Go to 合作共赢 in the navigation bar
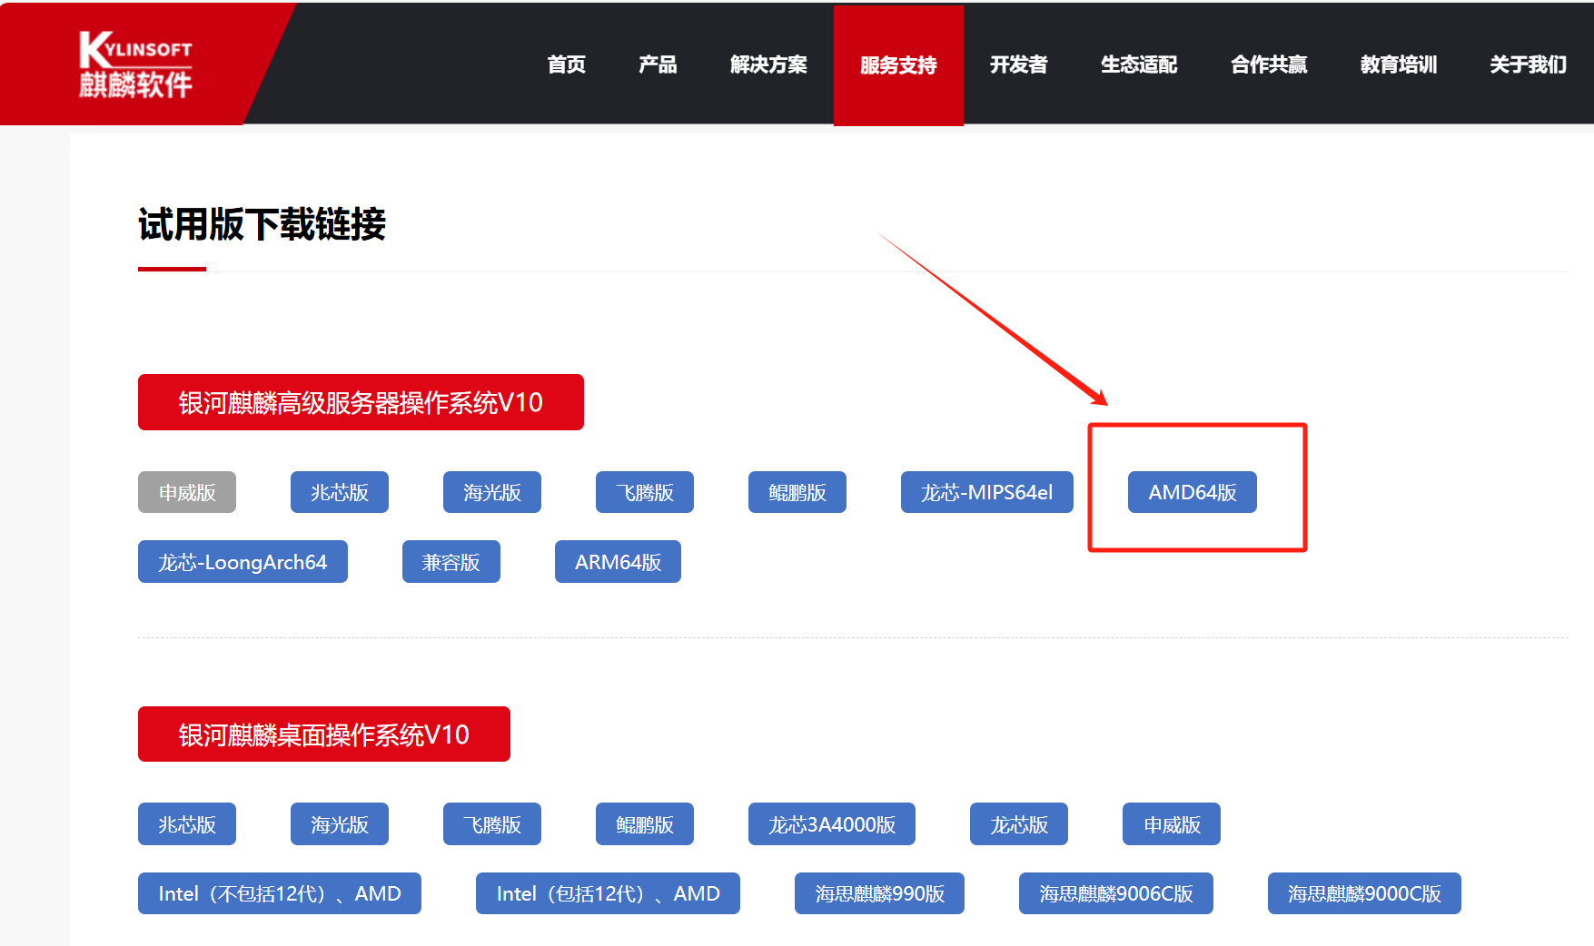Image resolution: width=1594 pixels, height=946 pixels. (1269, 64)
